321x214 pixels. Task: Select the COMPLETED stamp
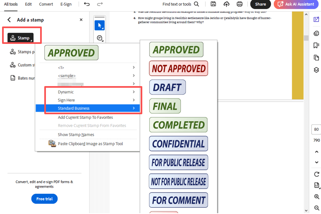click(x=178, y=125)
